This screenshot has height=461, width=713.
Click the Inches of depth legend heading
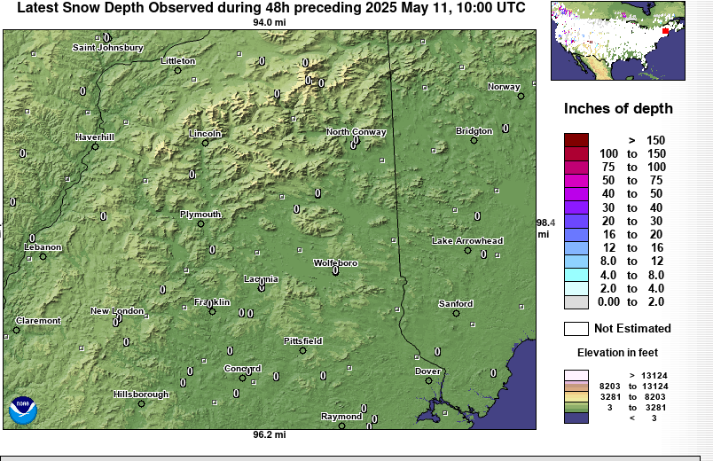[618, 109]
